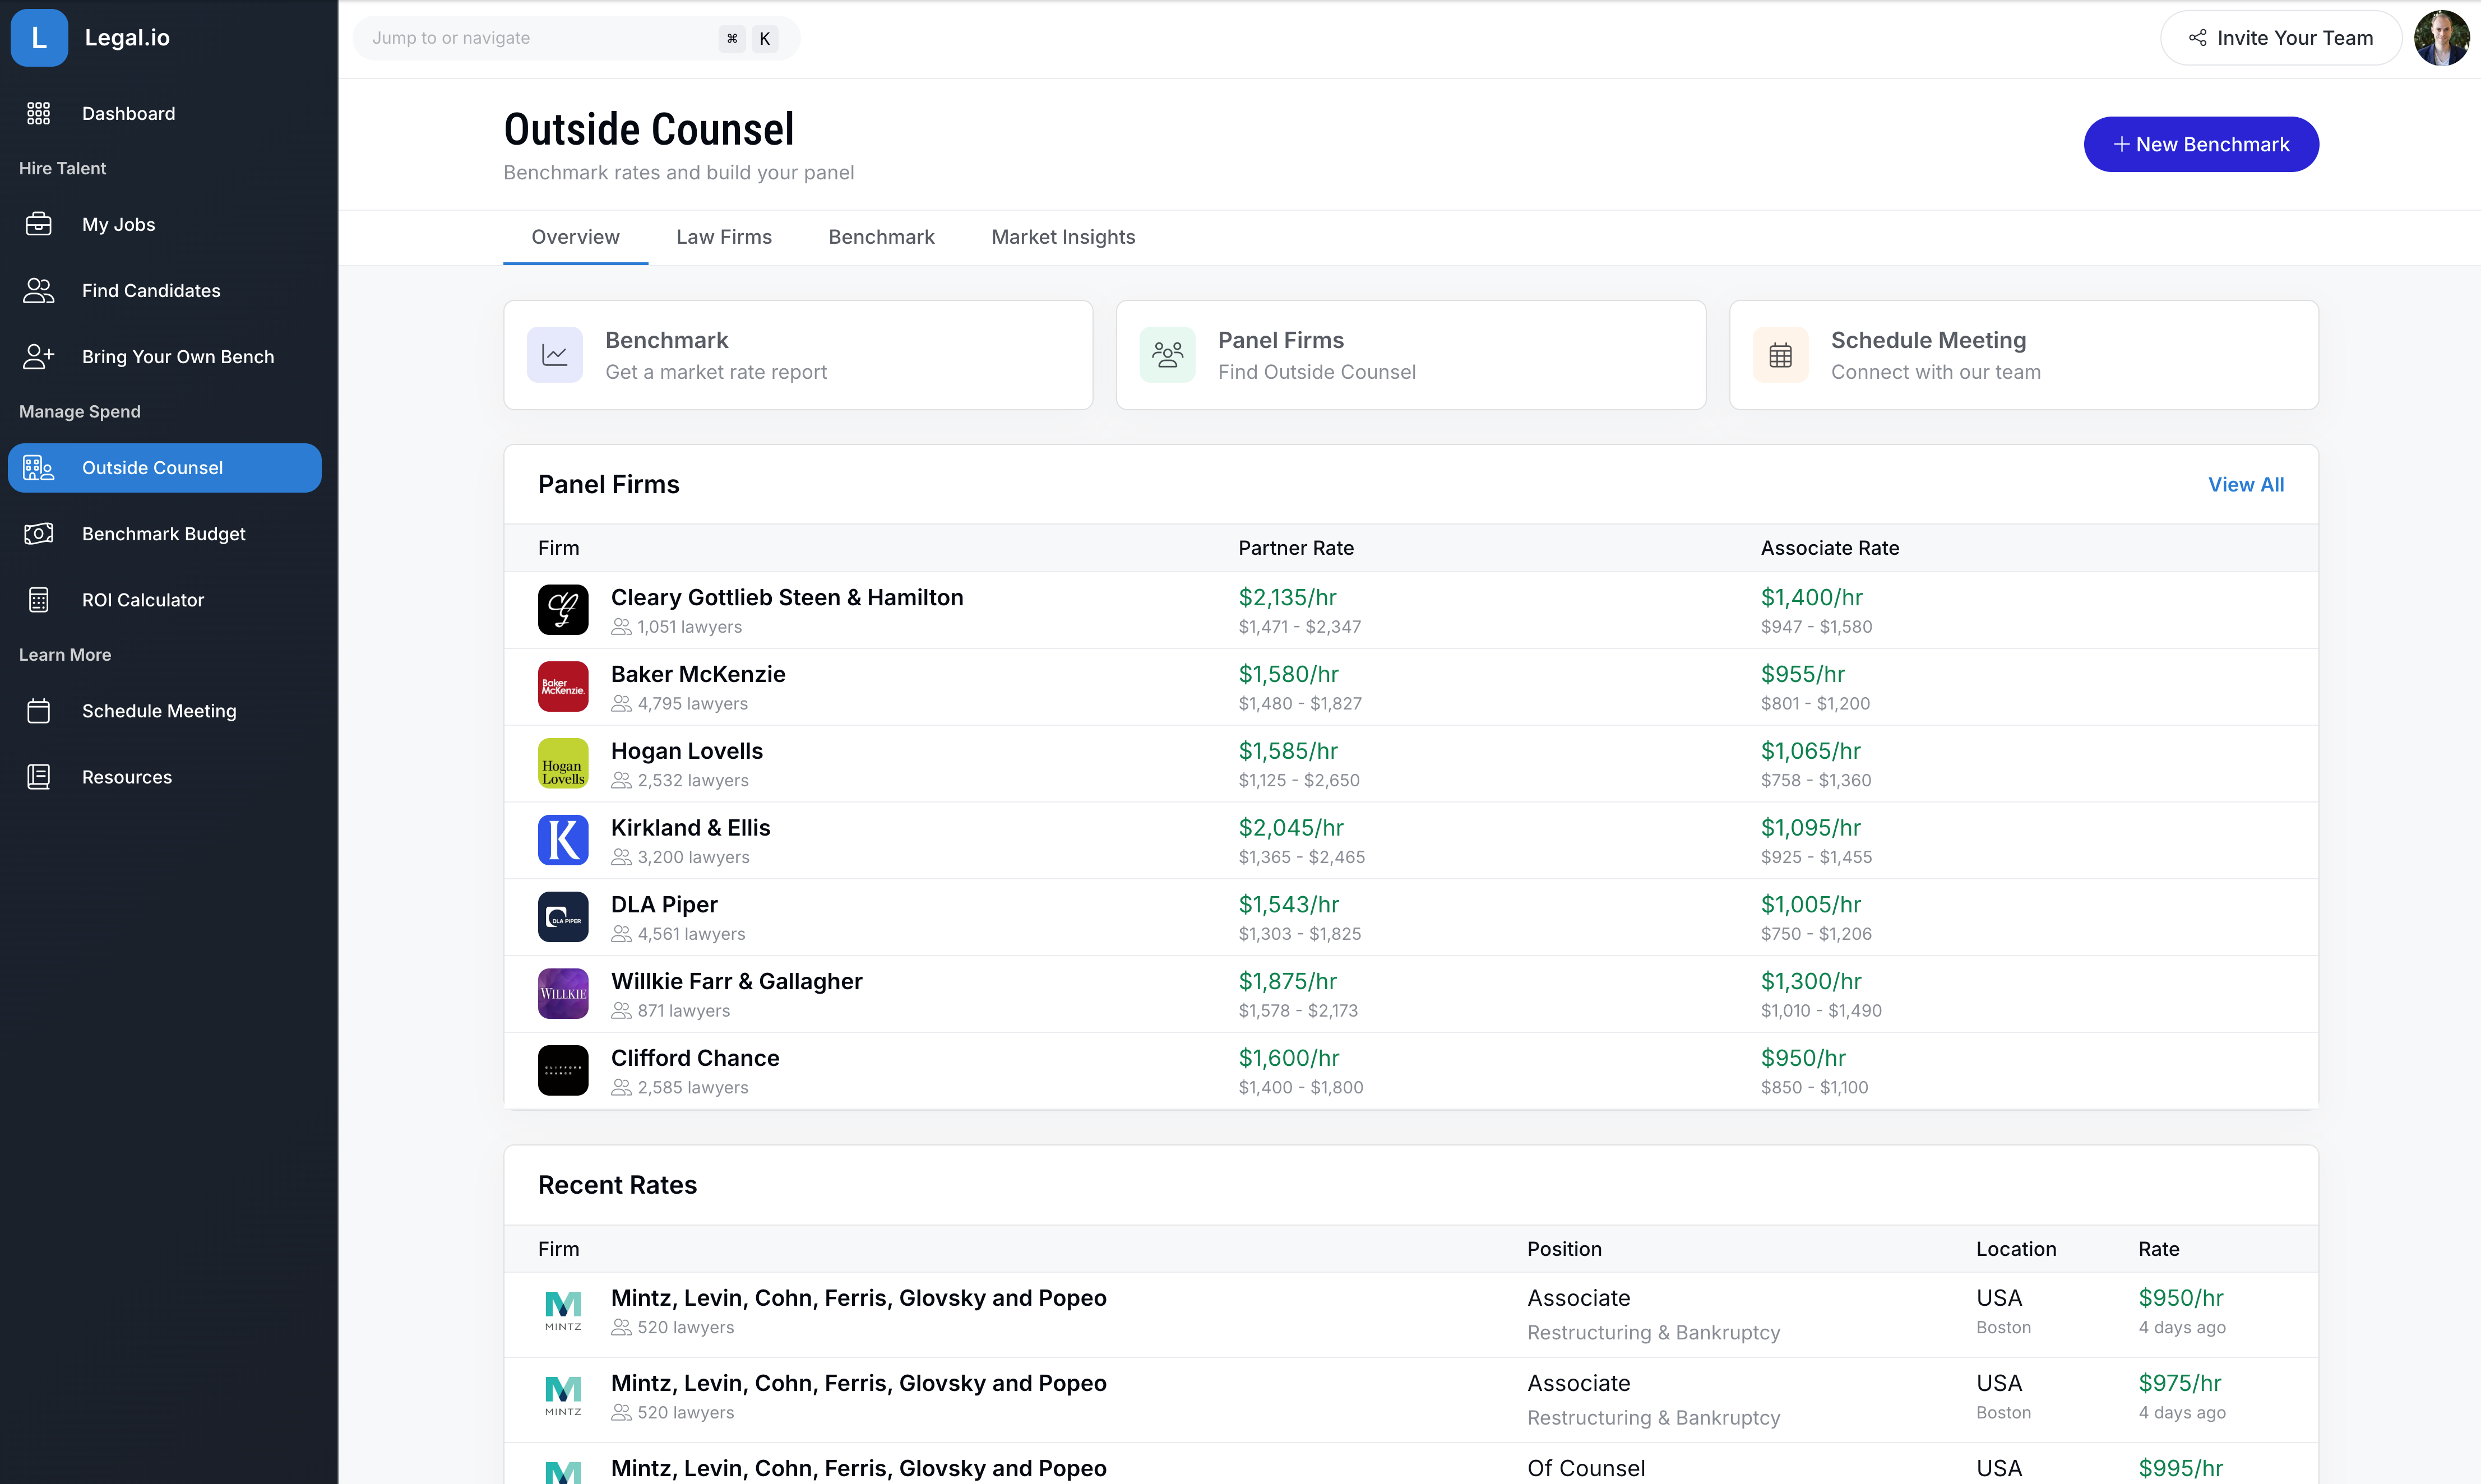Click the Cleary Gottlieb firm logo

(563, 610)
